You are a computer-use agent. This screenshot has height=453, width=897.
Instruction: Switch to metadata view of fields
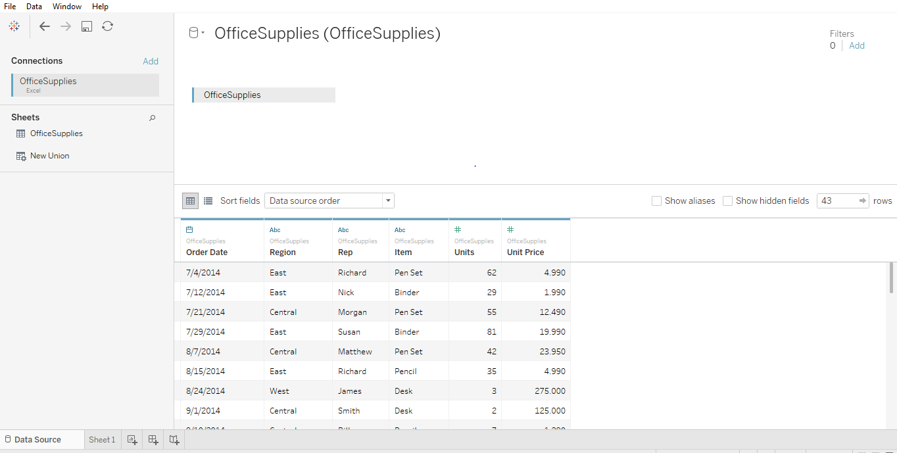point(208,201)
